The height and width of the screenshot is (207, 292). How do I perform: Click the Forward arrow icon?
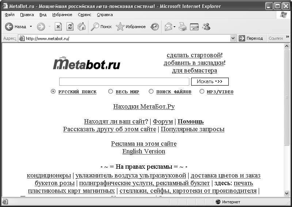pyautogui.click(x=41, y=27)
